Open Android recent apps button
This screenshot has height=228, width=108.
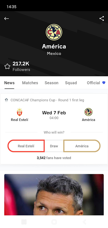[24, 222]
